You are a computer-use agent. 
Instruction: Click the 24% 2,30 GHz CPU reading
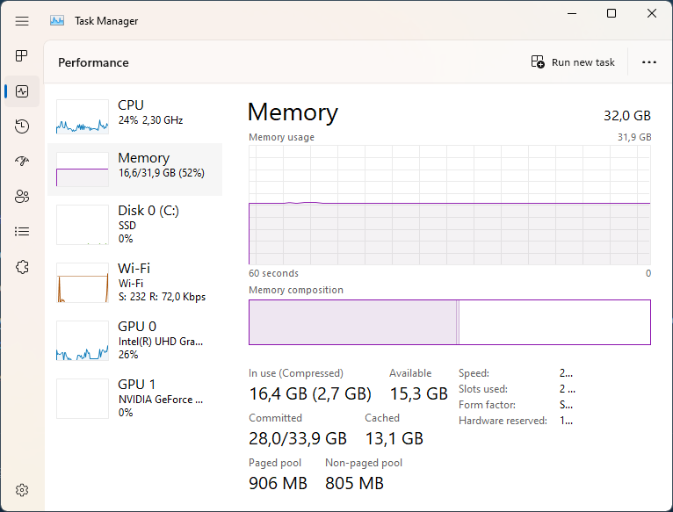[150, 120]
